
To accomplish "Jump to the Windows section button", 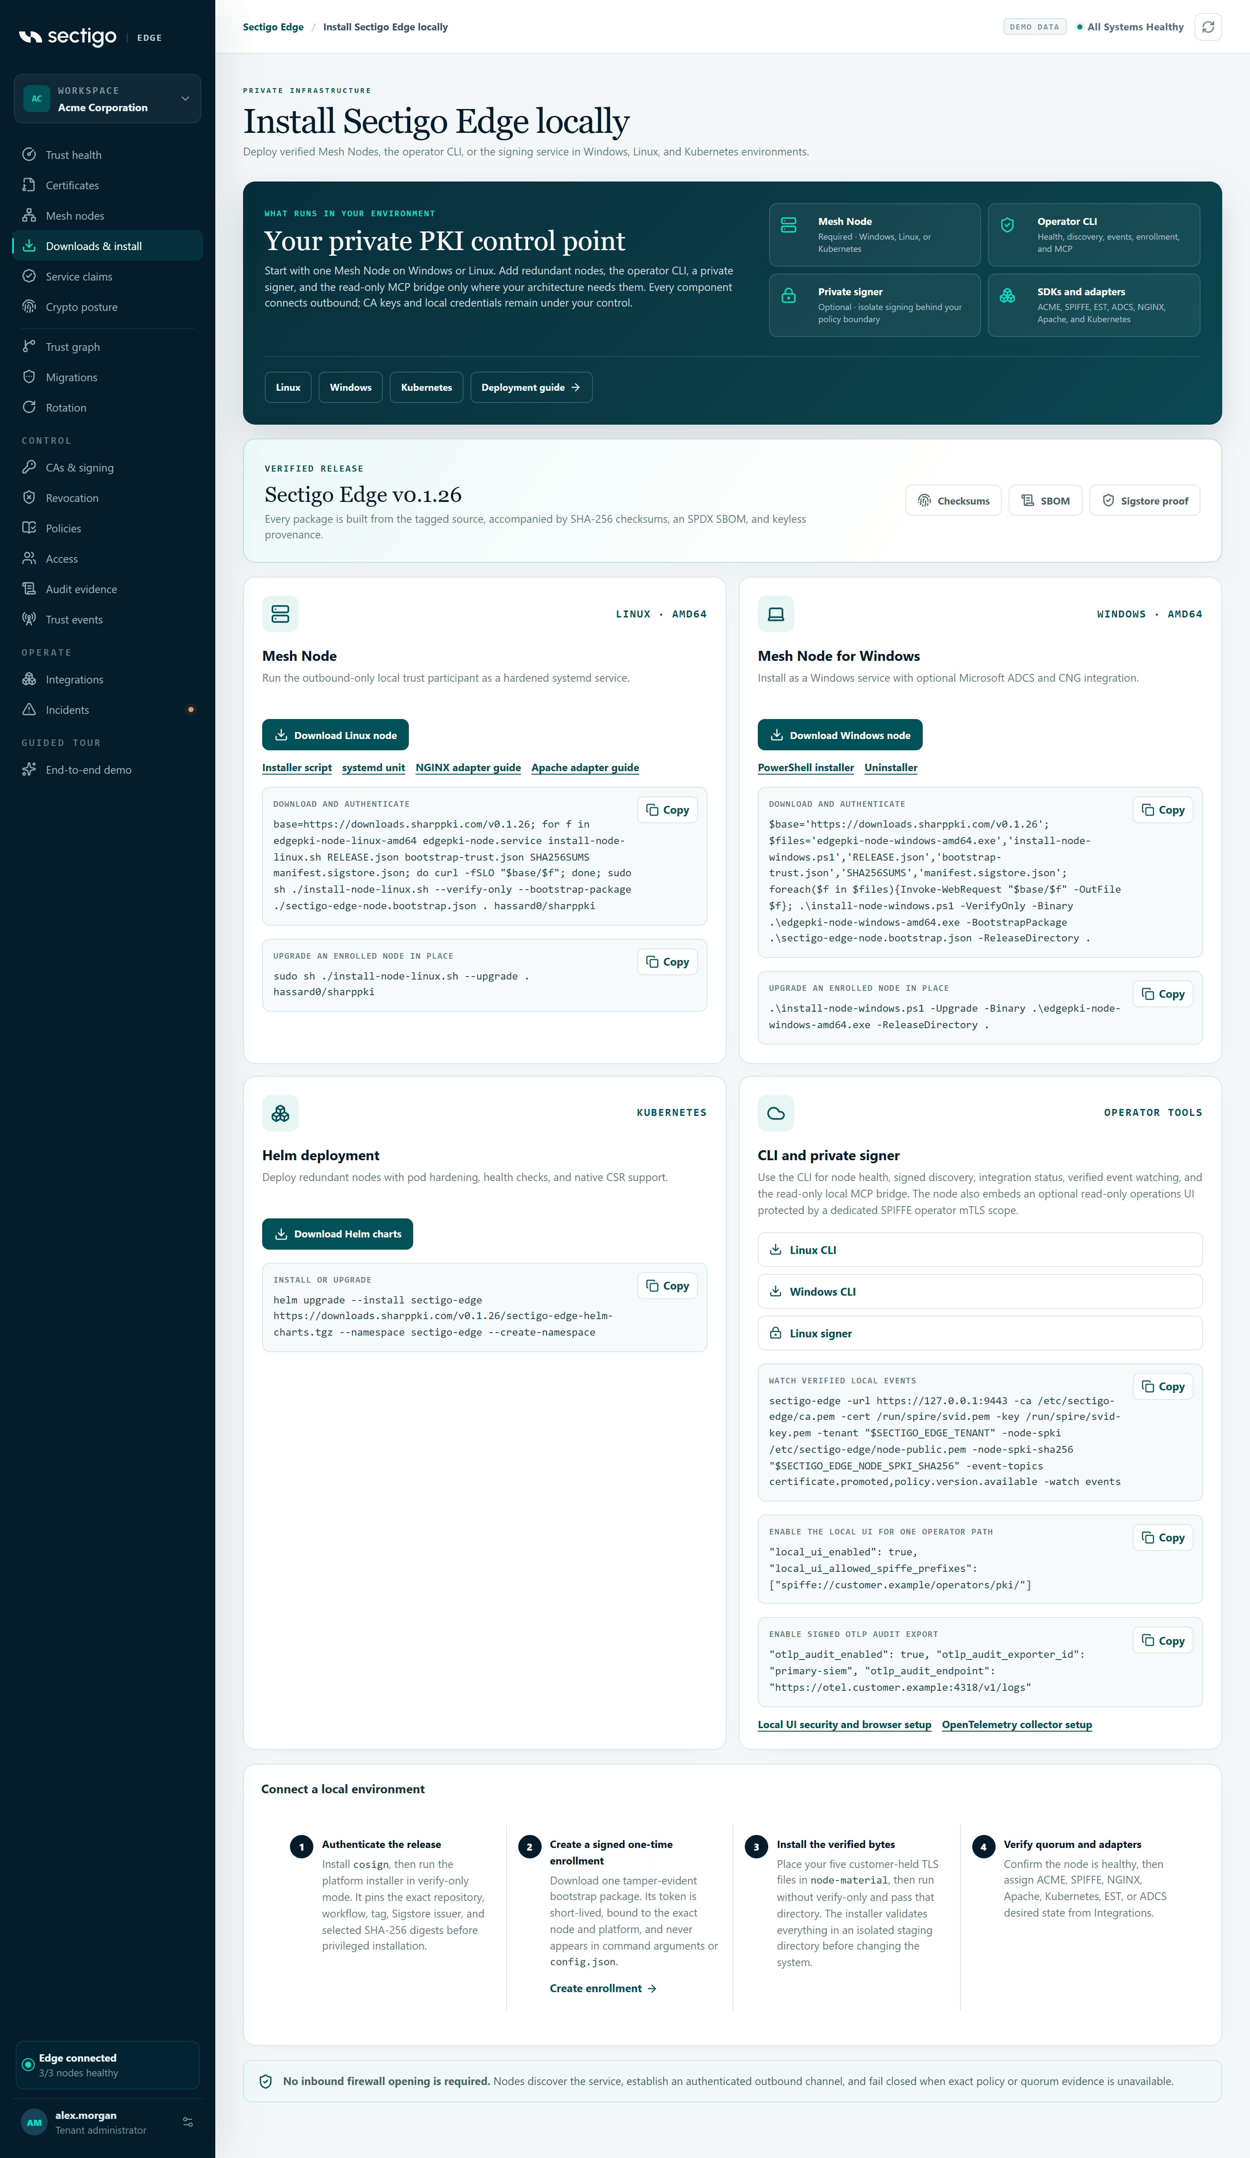I will (350, 387).
